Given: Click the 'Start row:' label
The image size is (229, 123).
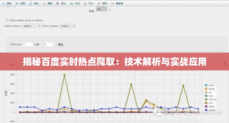Looking at the screenshot, I should click(x=16, y=44).
